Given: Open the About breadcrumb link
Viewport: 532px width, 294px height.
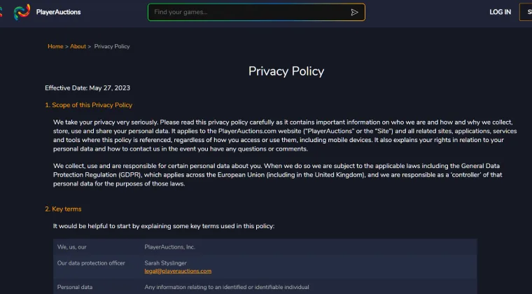Looking at the screenshot, I should pos(78,46).
